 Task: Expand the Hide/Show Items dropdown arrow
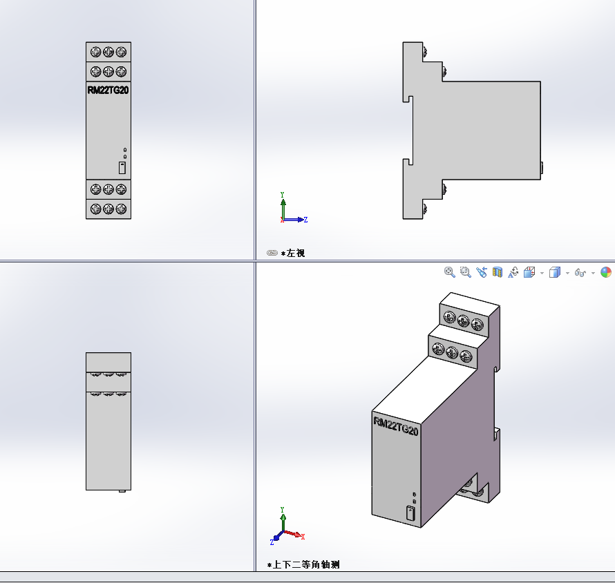593,273
